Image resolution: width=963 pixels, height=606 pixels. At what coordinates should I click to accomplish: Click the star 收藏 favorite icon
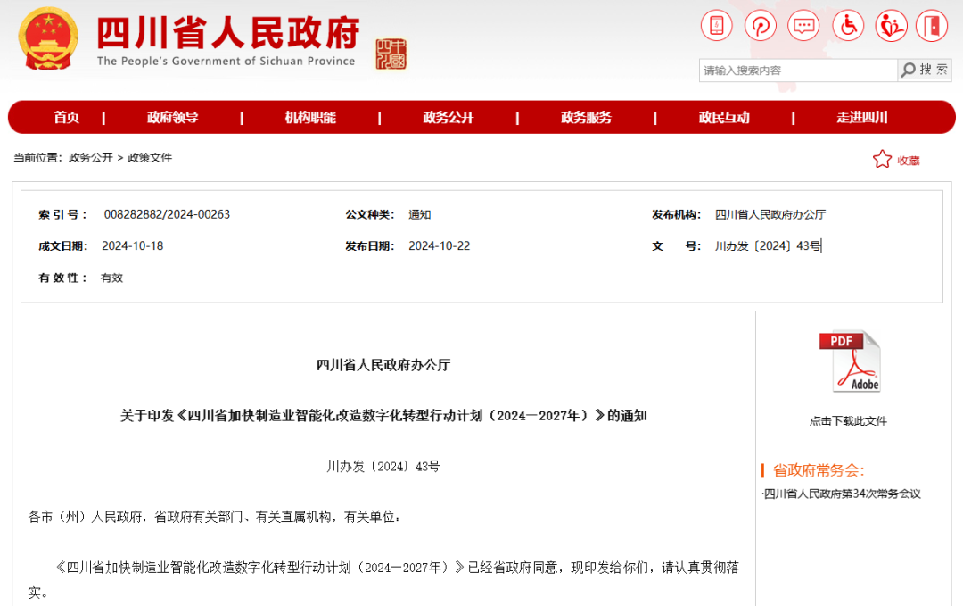click(882, 160)
